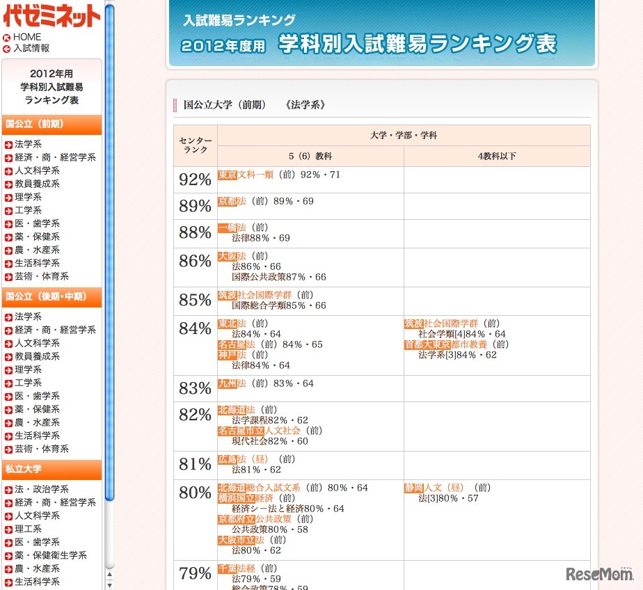Viewport: 643px width, 590px height.
Task: Open 生活科学系 link under 私立大学
Action: (38, 582)
